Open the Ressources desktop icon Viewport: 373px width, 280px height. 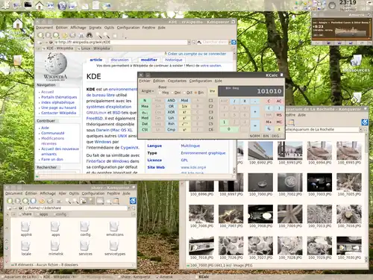[356, 64]
